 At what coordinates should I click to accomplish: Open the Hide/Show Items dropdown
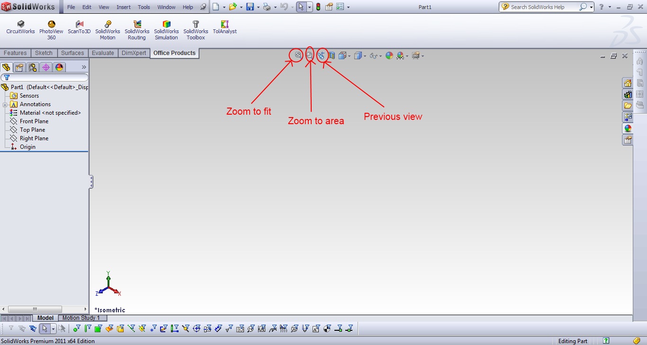pos(381,56)
